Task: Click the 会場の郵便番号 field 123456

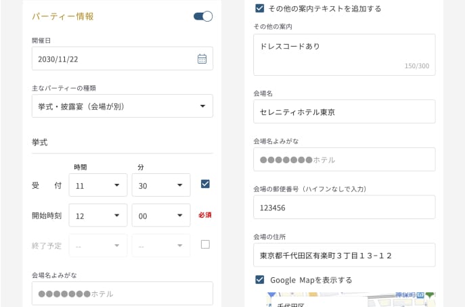Action: tap(344, 208)
